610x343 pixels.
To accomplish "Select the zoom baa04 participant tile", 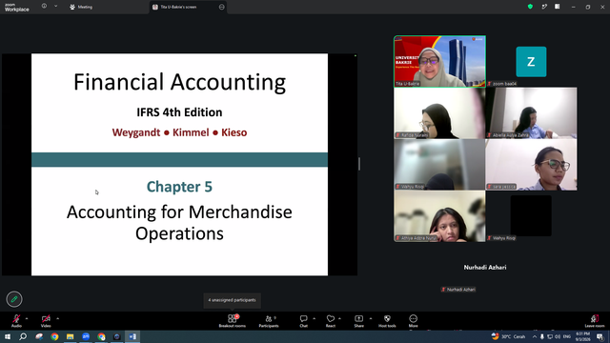I will tap(531, 61).
